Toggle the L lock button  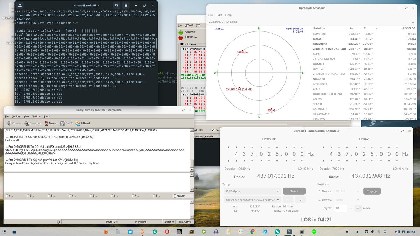point(300,200)
